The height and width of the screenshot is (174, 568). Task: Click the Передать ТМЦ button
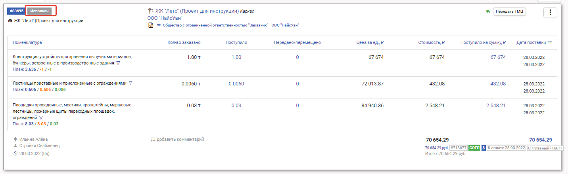pos(509,11)
